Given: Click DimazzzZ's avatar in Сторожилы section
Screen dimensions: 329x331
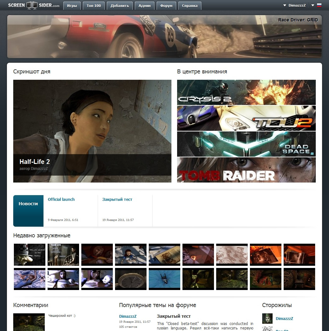Looking at the screenshot, I should [267, 318].
